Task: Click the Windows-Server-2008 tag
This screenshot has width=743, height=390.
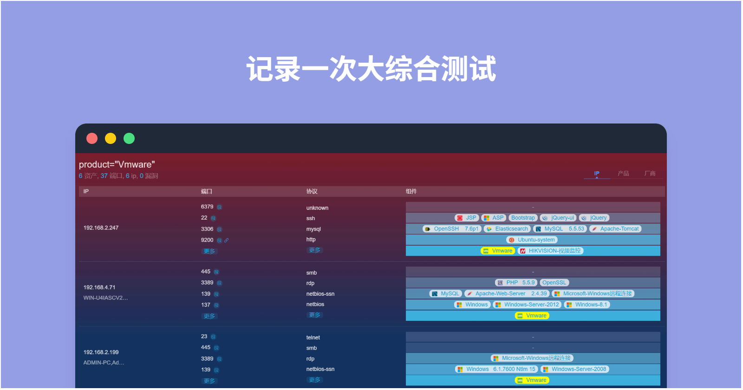Action: [x=575, y=370]
